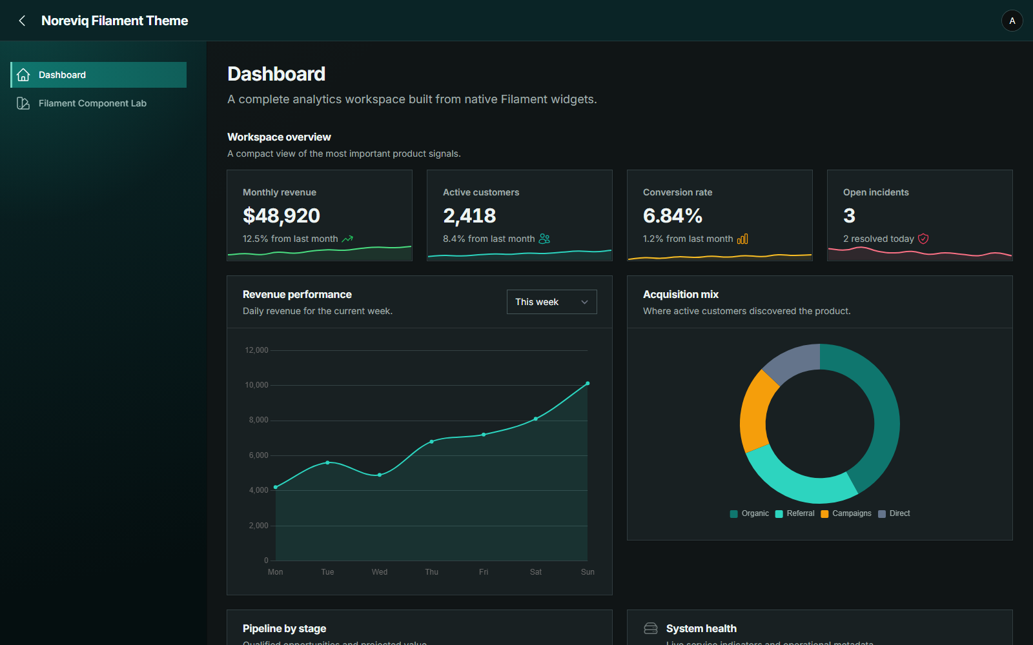Click '12.5% from last month' text
This screenshot has height=645, width=1033.
click(x=291, y=239)
